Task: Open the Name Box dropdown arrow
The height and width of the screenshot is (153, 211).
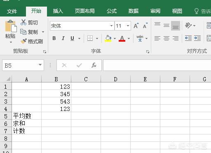Action: click(40, 65)
